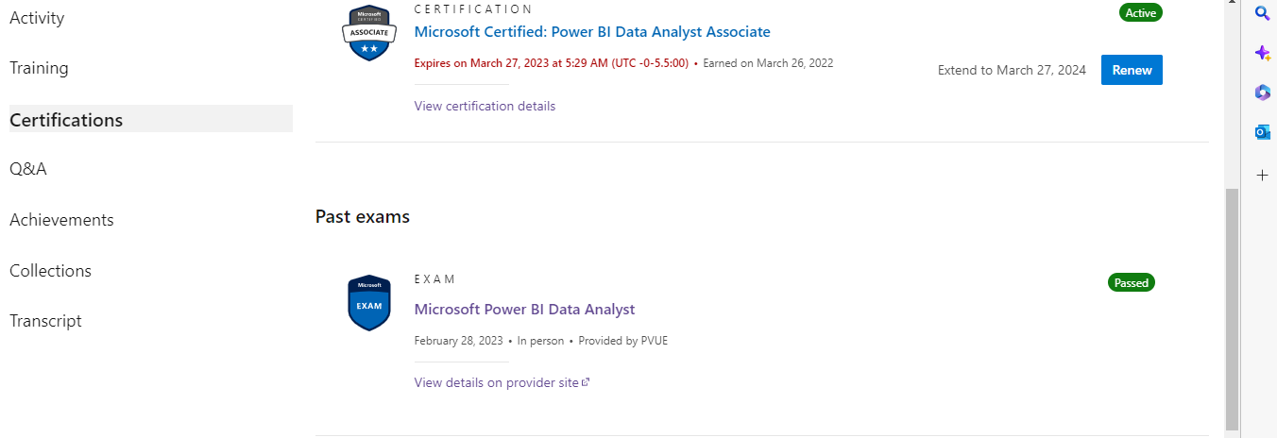Click the Edge sidebar search icon
This screenshot has height=438, width=1277.
pos(1262,13)
